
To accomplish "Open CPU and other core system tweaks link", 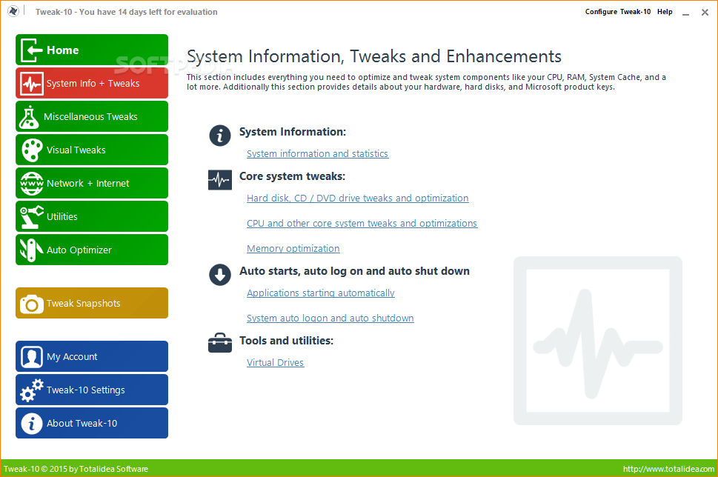I will pos(362,224).
